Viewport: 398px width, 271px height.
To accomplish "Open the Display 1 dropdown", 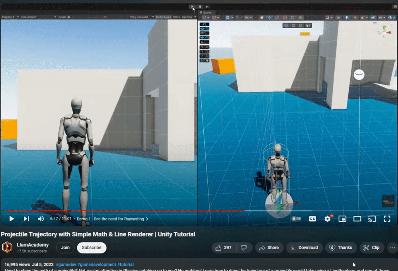I will (x=10, y=17).
